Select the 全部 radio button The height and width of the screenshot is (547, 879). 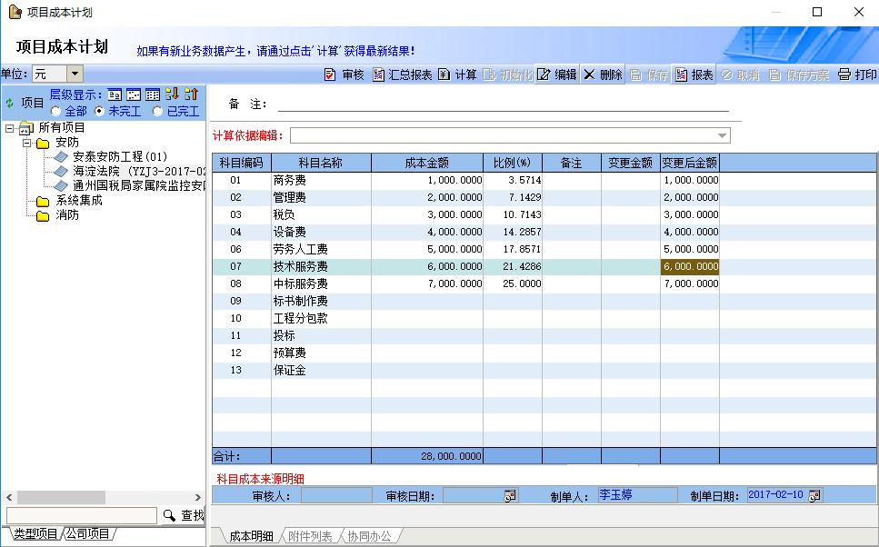56,111
